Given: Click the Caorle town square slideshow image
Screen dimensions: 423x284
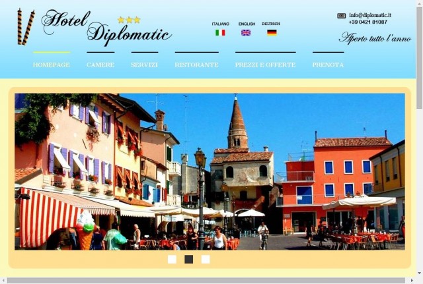Looking at the screenshot, I should (210, 171).
